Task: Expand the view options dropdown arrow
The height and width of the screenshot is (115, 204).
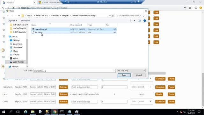Action: coord(134,20)
